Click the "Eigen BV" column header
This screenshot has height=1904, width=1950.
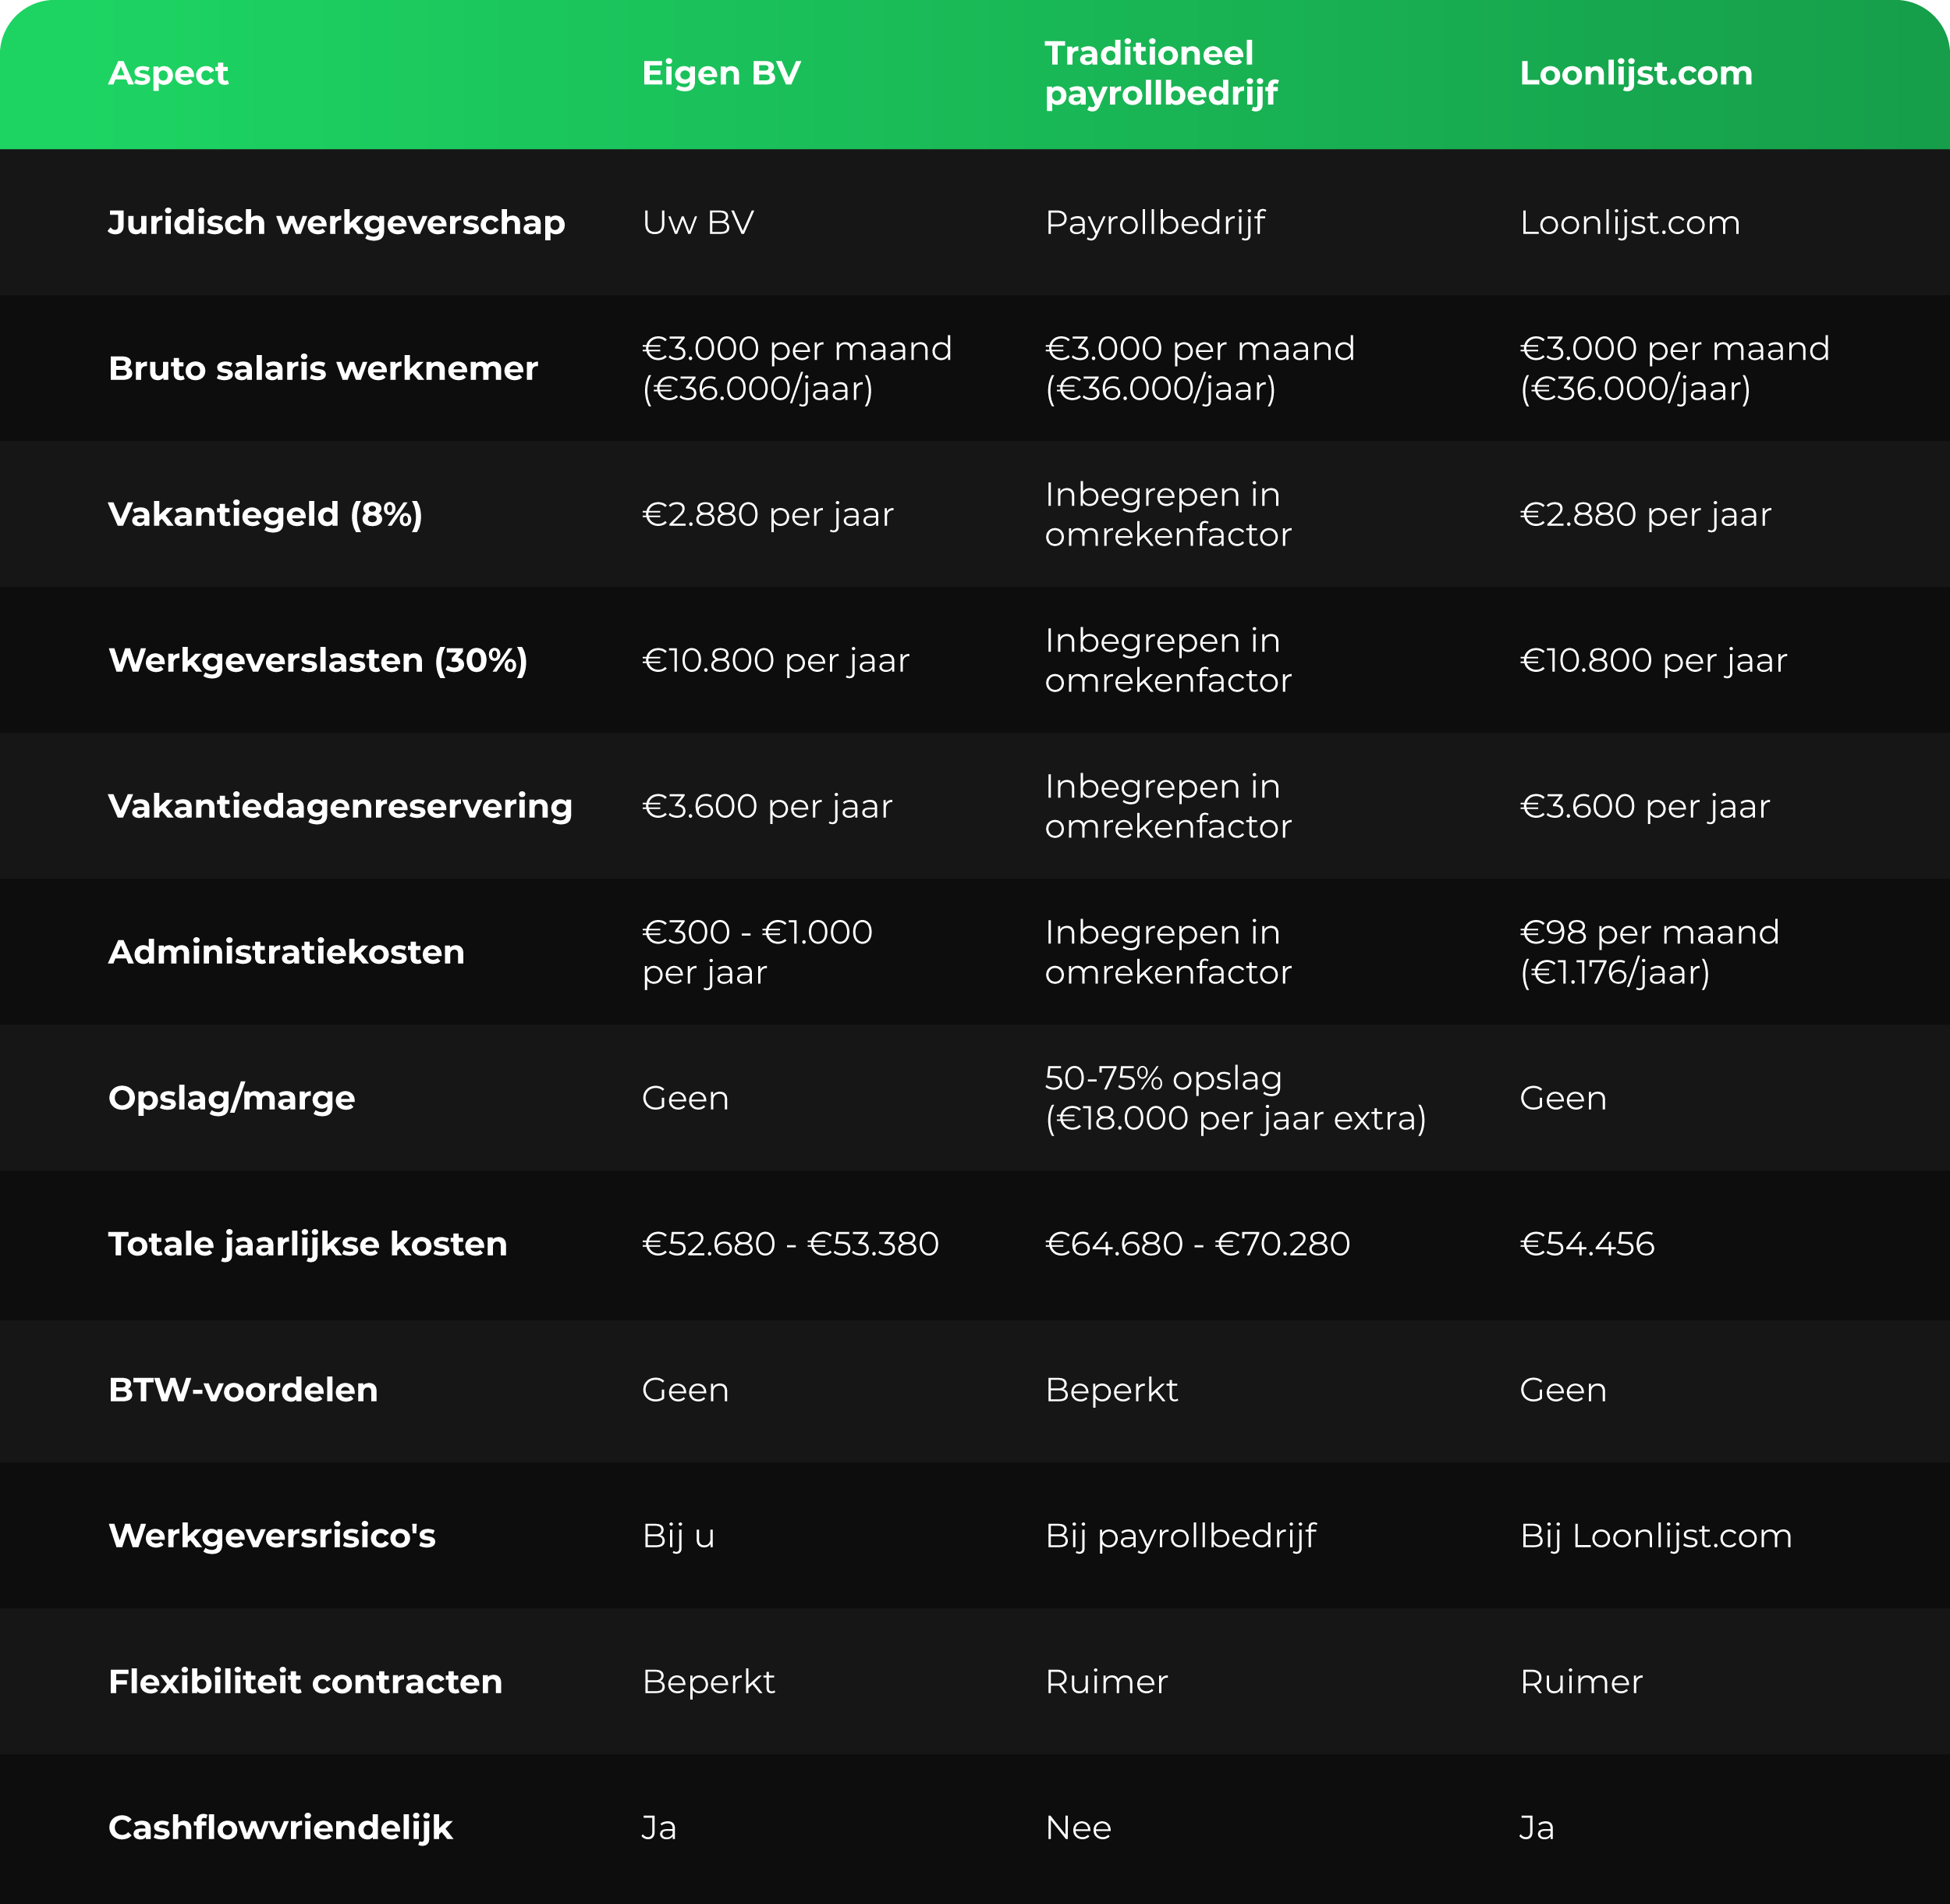(721, 73)
